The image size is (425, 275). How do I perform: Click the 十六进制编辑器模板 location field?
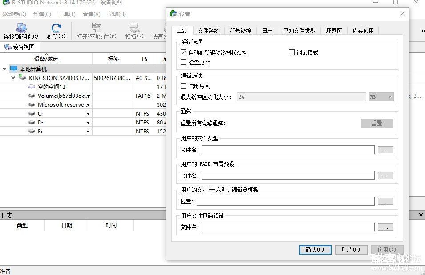[286, 201]
